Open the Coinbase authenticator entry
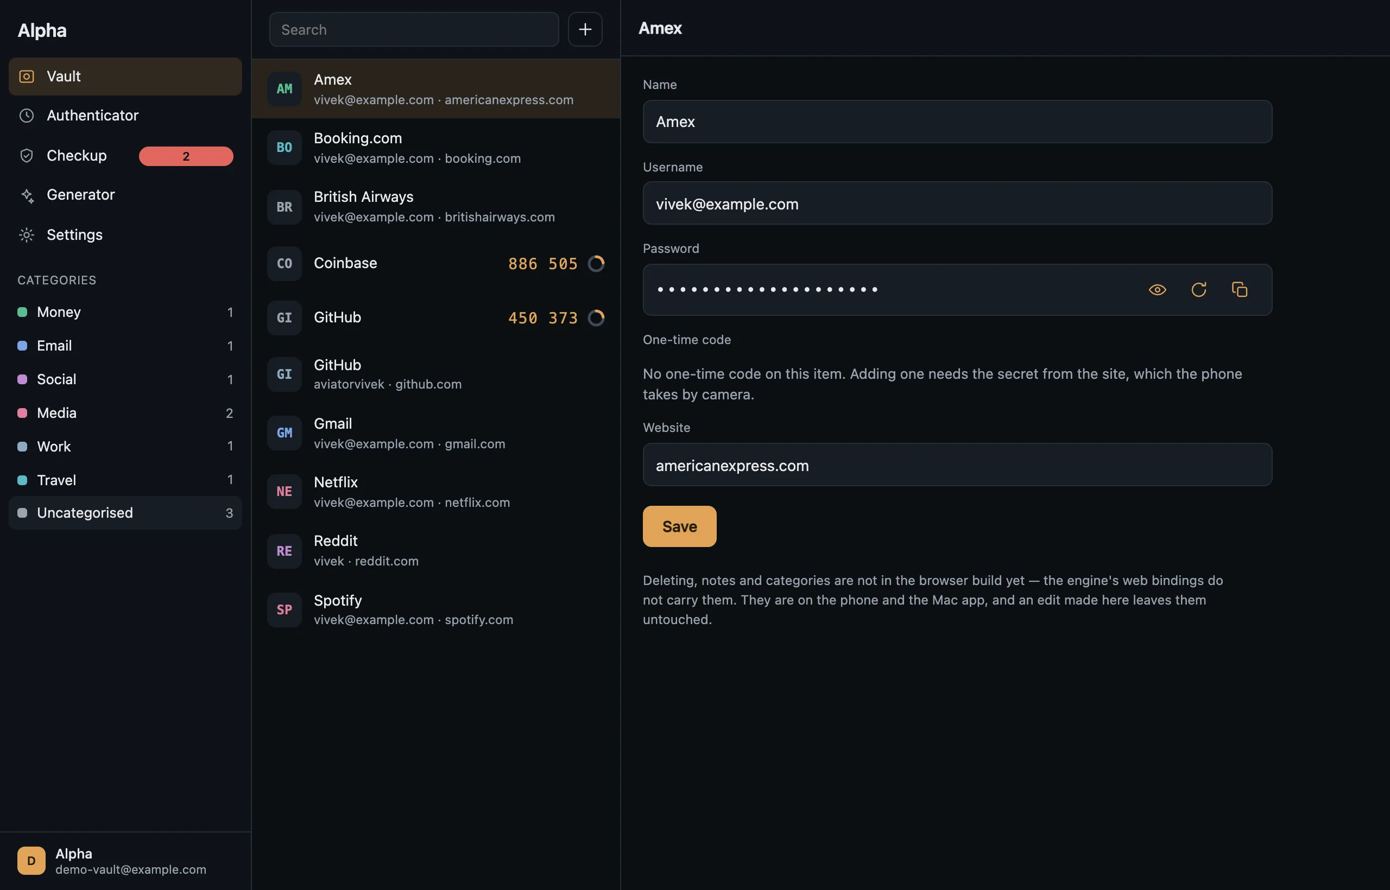Screen dimensions: 1390x890 click(x=436, y=264)
